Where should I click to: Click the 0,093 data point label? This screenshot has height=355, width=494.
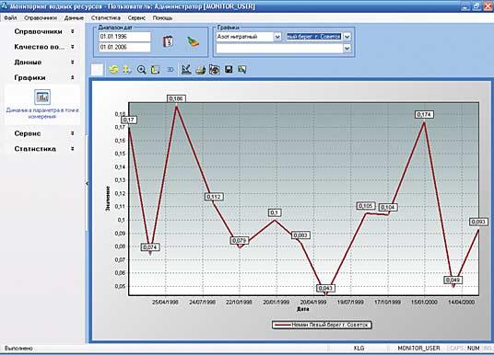478,222
